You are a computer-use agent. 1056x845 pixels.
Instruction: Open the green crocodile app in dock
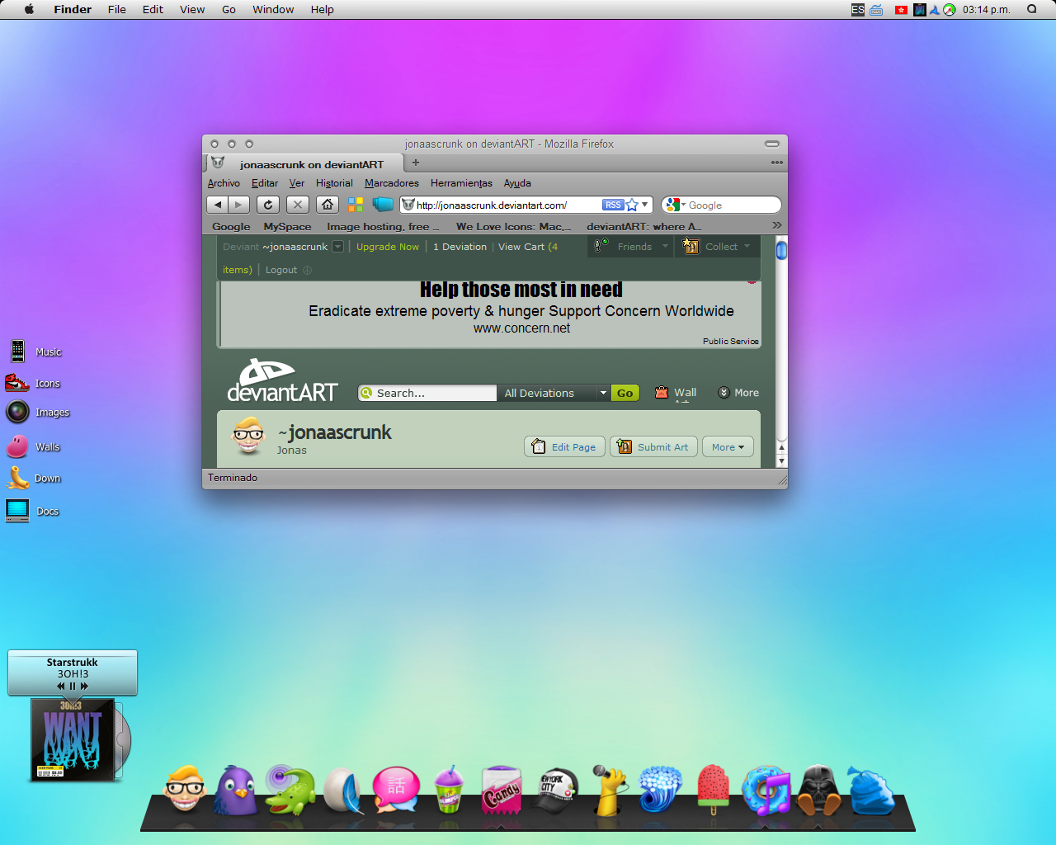point(290,790)
